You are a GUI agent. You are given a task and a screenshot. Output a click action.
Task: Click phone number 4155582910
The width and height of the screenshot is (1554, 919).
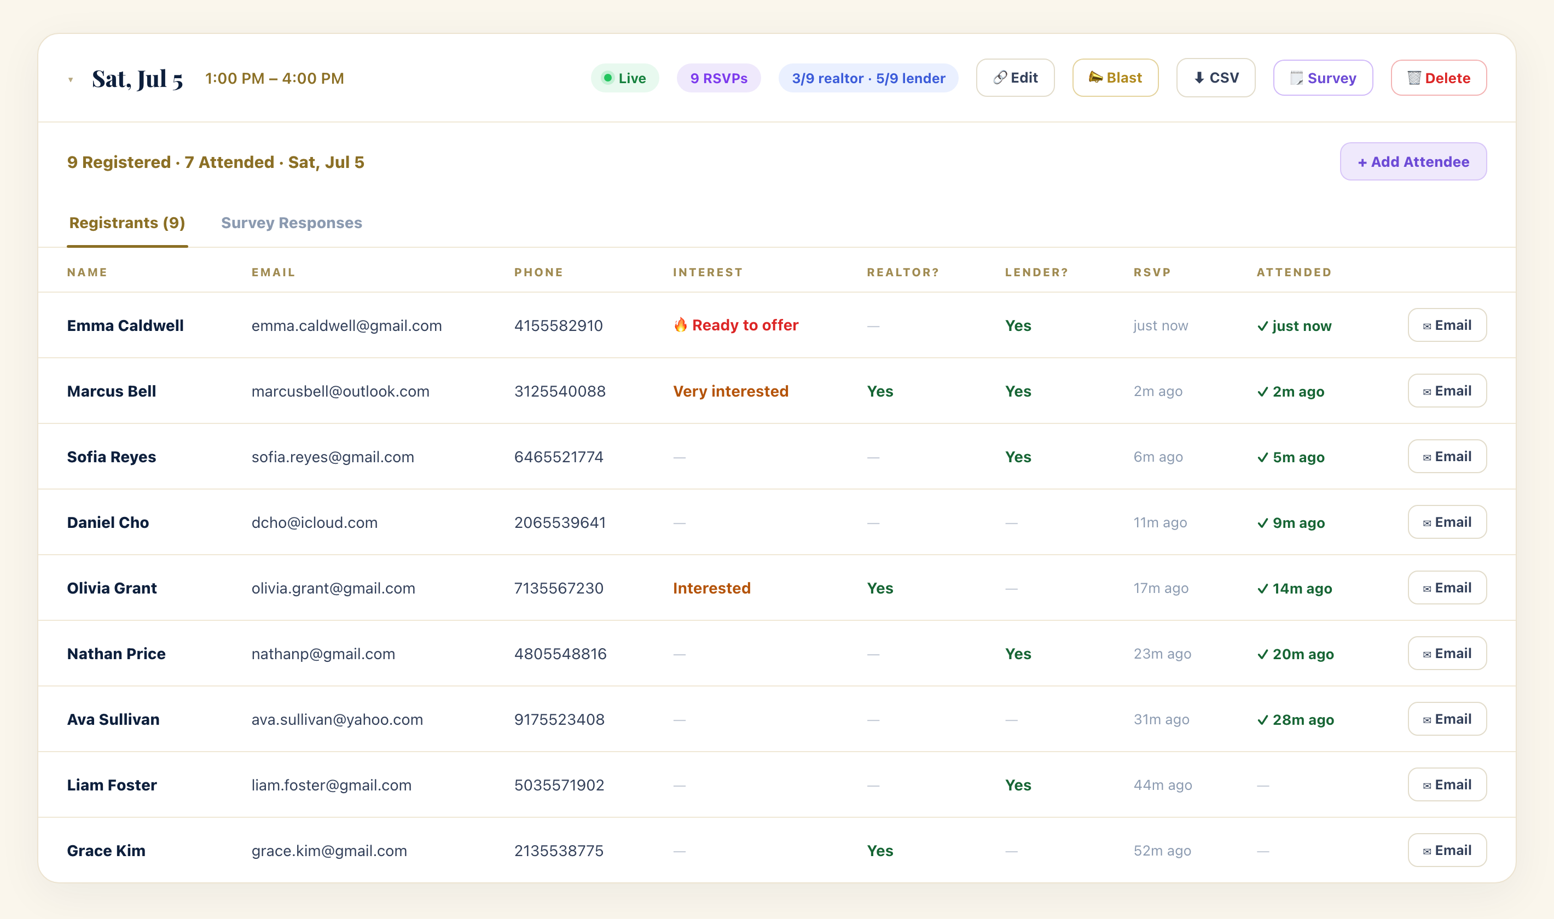pyautogui.click(x=558, y=325)
